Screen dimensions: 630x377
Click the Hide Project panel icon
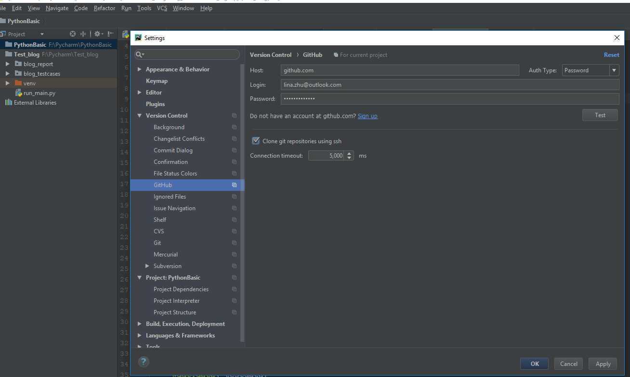click(x=111, y=34)
